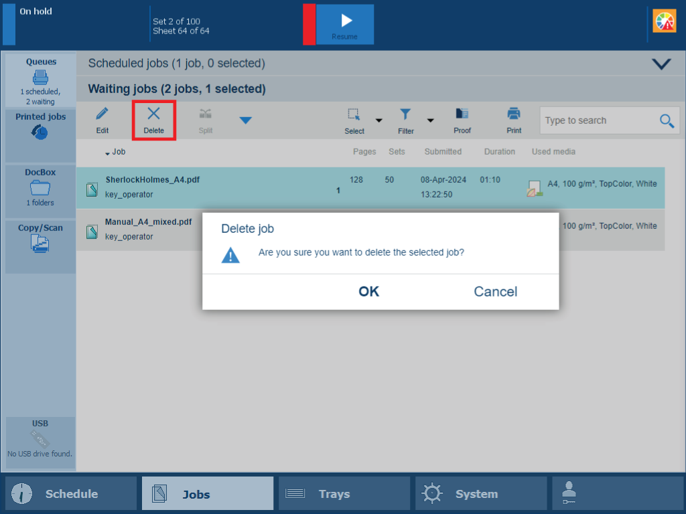Open the Select dropdown arrow
This screenshot has width=686, height=514.
coord(379,120)
